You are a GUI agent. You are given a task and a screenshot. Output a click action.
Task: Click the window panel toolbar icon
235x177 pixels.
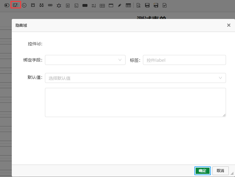[x=111, y=6]
